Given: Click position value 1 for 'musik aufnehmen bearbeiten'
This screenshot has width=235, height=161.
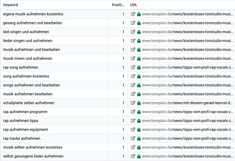Looking at the screenshot, I should 123,94.
